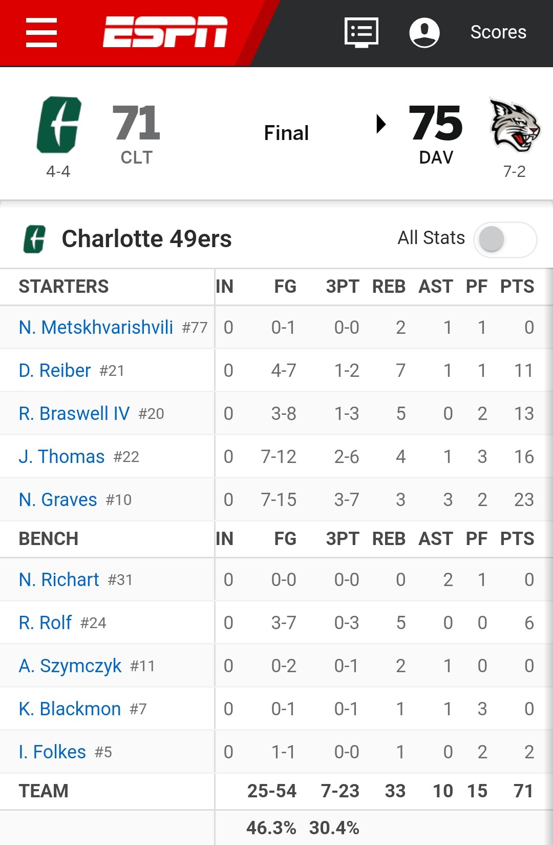Image resolution: width=553 pixels, height=845 pixels.
Task: Click the Davidson Wildcats logo
Action: 514,125
